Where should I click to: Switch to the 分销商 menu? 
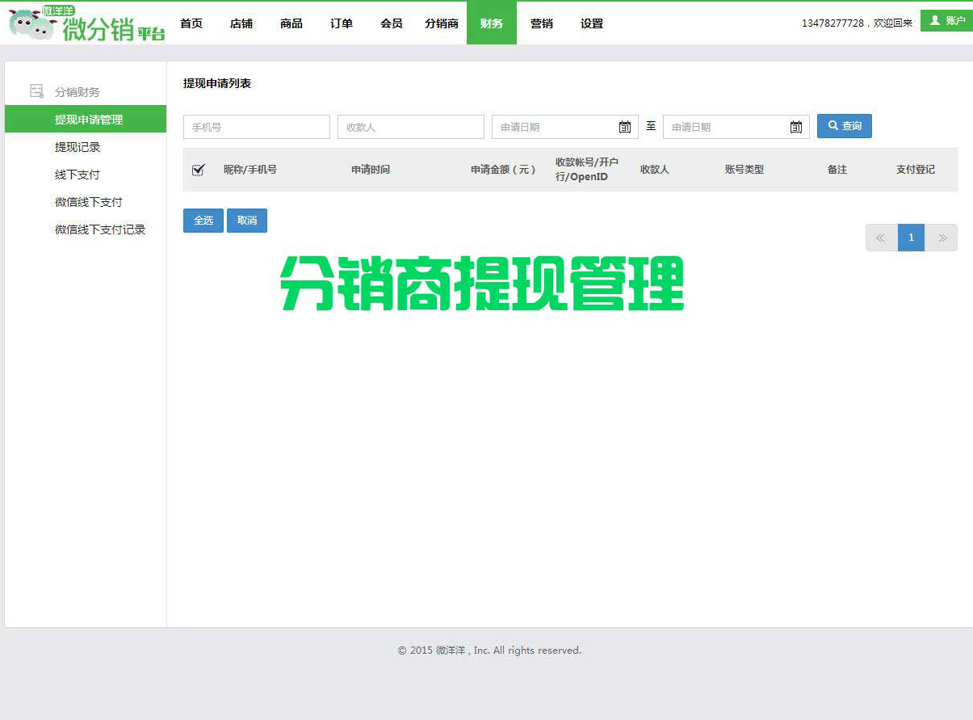point(441,23)
